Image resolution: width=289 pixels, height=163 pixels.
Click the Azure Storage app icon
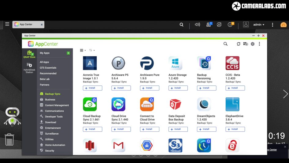click(x=175, y=63)
